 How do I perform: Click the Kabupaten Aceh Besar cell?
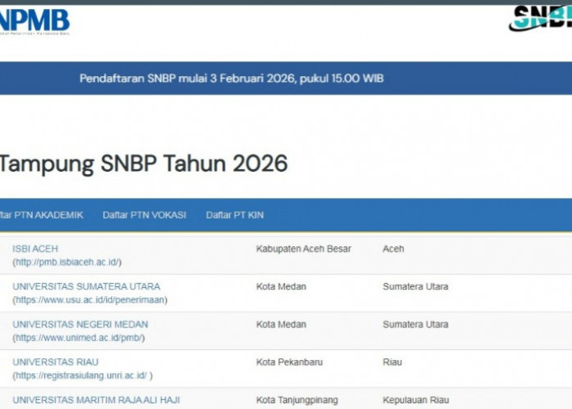tap(303, 249)
